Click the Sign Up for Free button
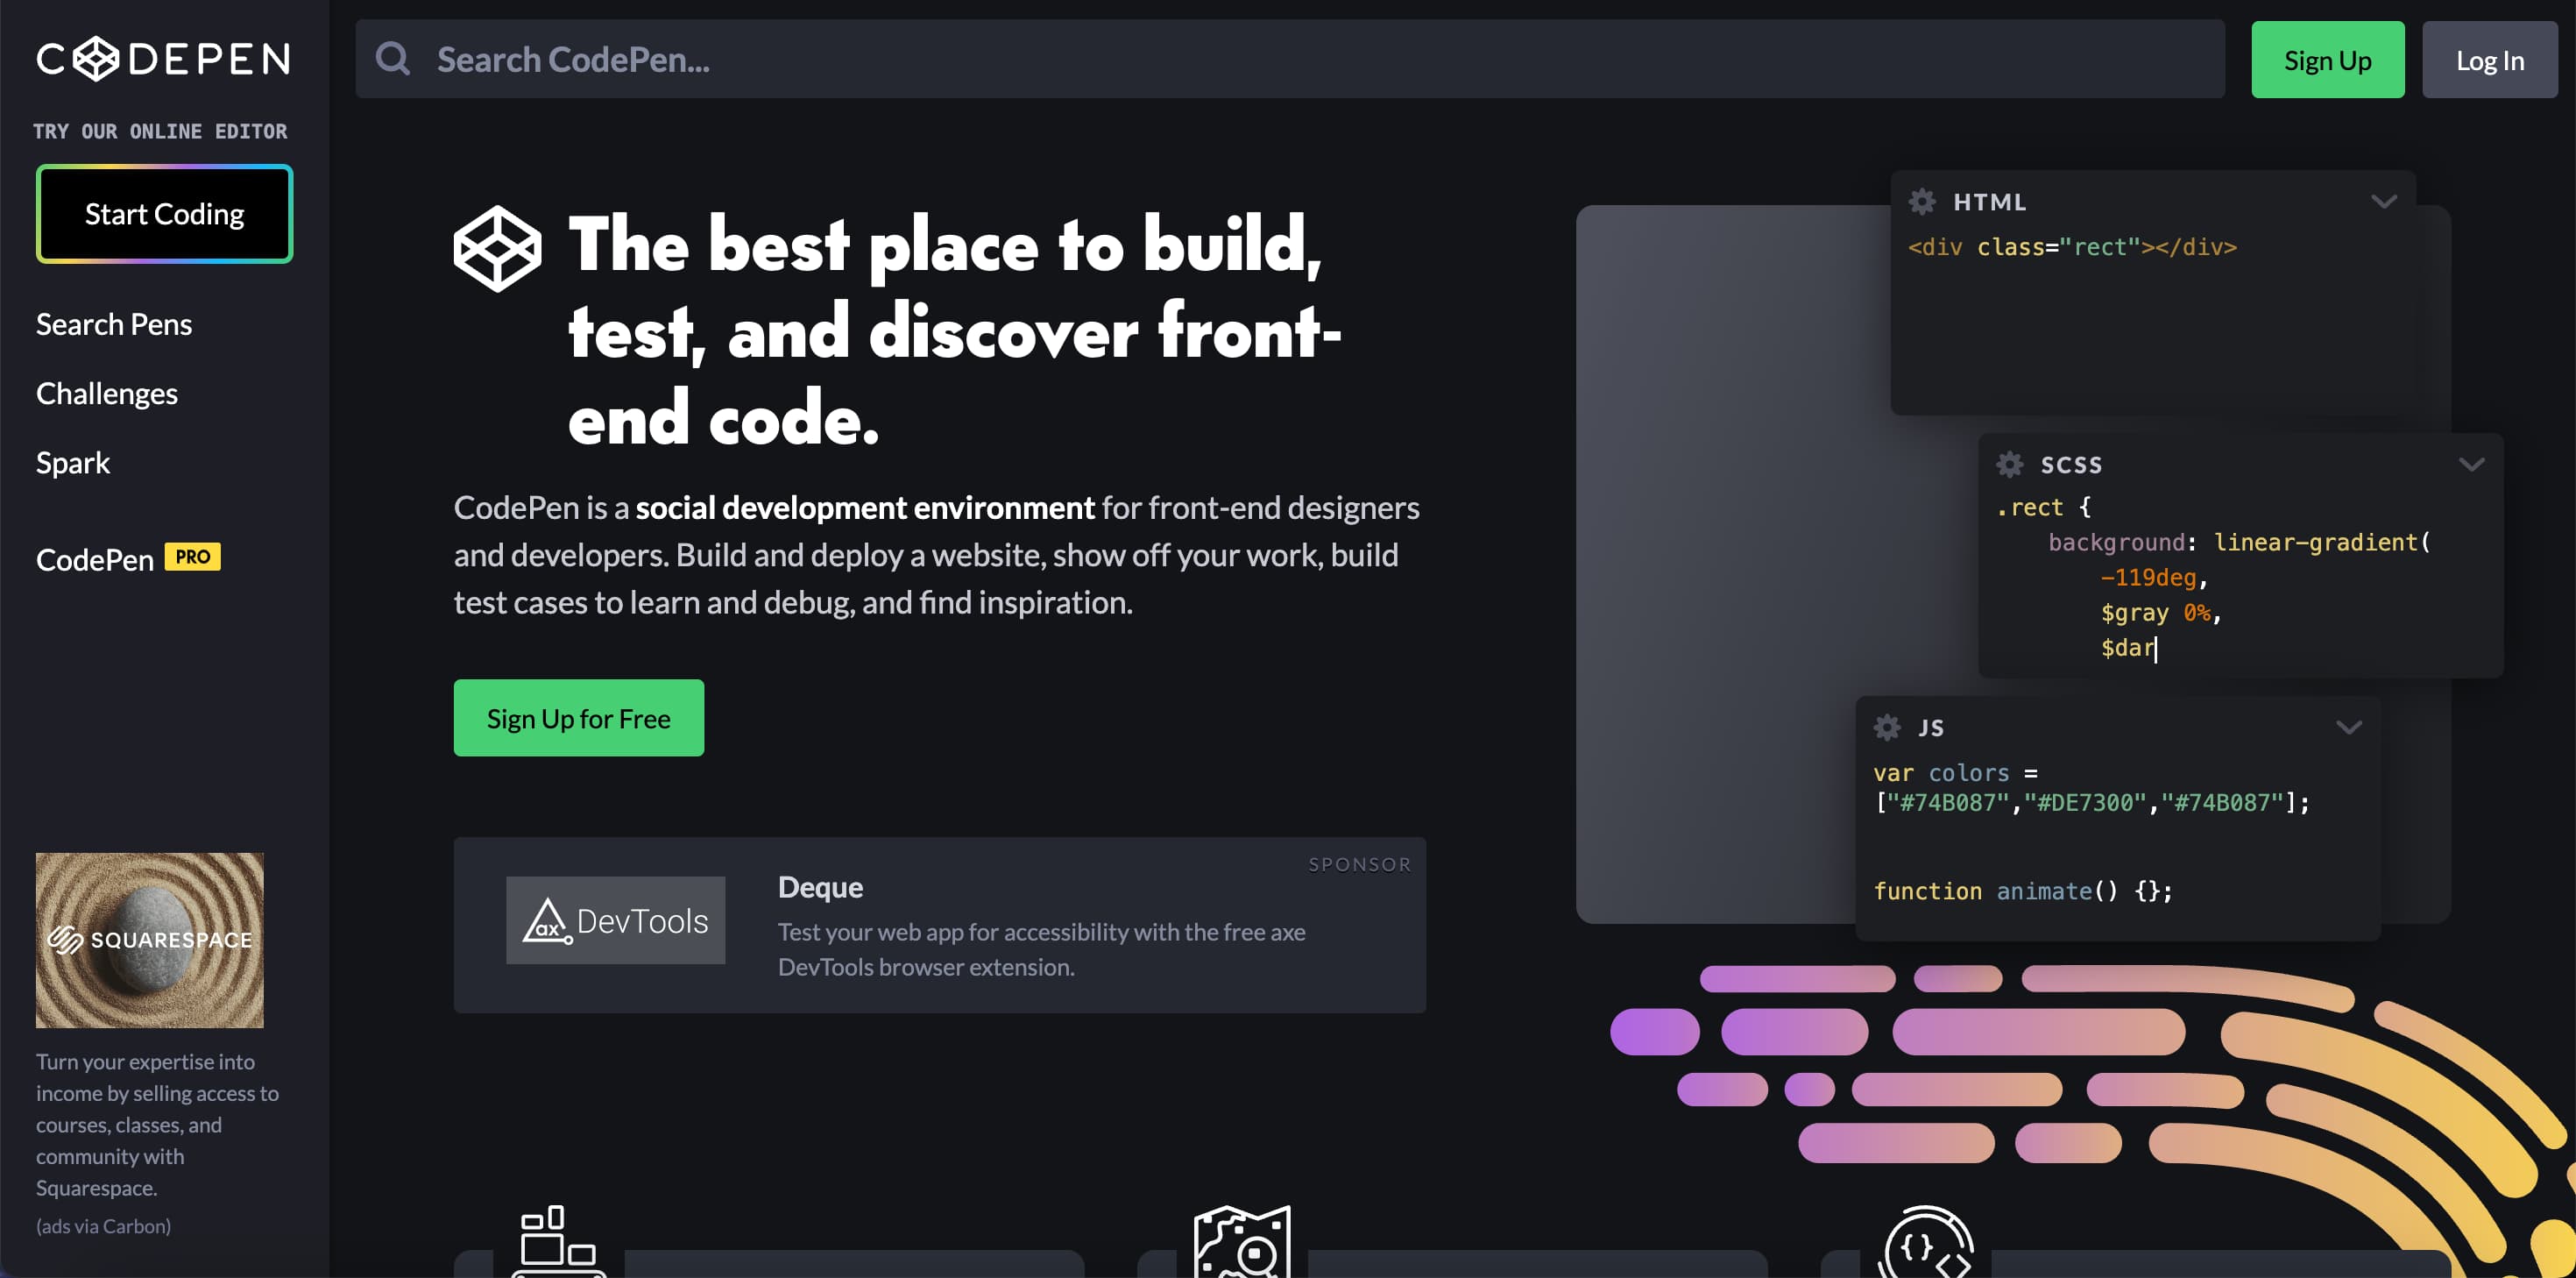The width and height of the screenshot is (2576, 1278). [578, 718]
